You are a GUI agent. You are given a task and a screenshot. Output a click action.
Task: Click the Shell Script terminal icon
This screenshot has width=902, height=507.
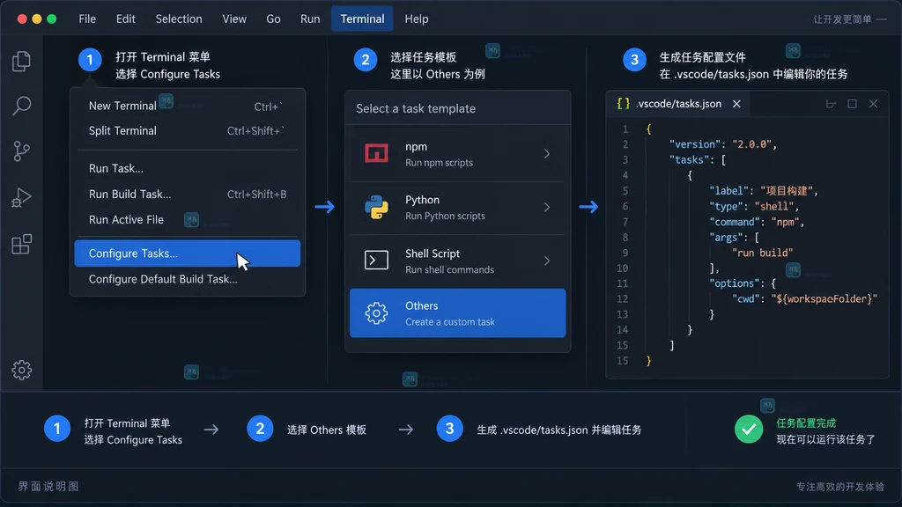click(376, 261)
